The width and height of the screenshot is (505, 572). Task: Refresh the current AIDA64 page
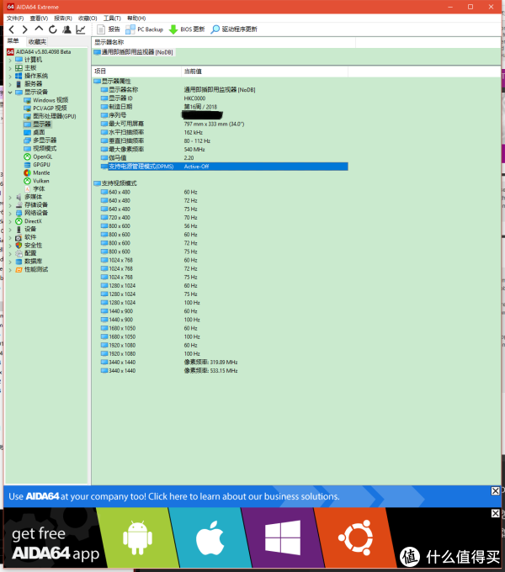[x=53, y=29]
